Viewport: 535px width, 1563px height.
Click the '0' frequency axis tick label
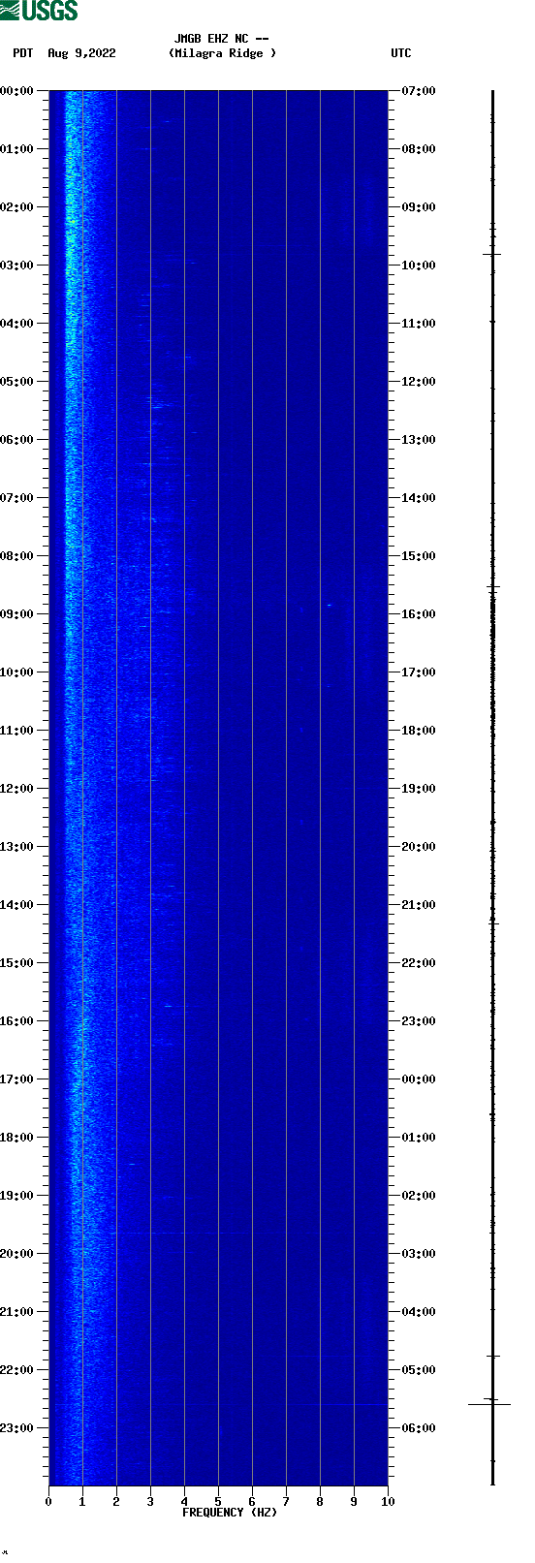click(x=48, y=1502)
